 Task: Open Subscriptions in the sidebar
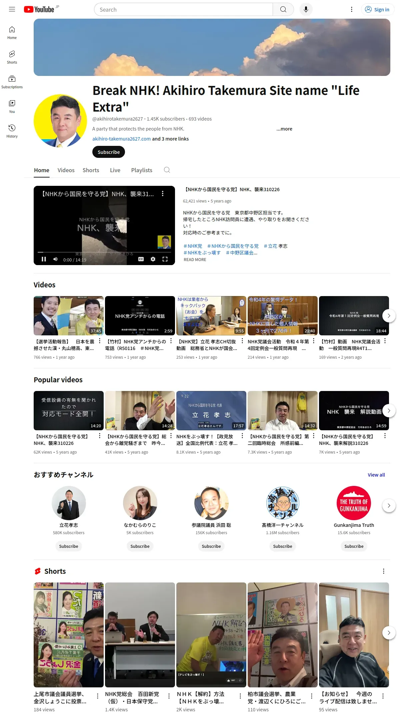tap(12, 82)
